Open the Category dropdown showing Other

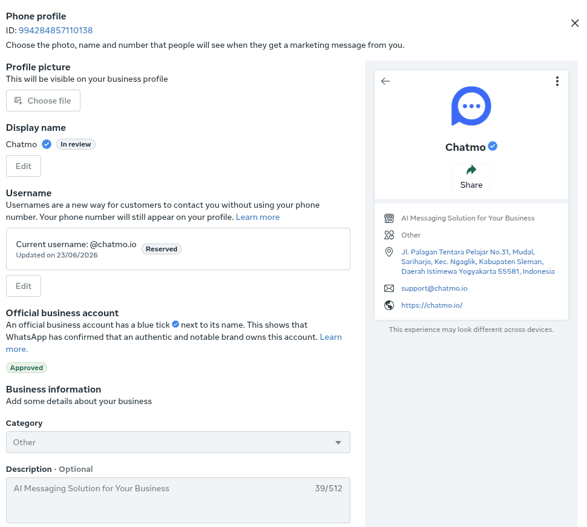178,442
